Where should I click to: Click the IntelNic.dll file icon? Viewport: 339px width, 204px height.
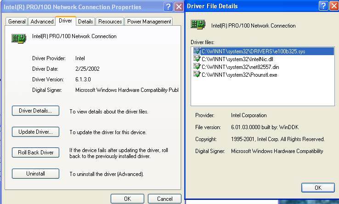click(x=197, y=59)
